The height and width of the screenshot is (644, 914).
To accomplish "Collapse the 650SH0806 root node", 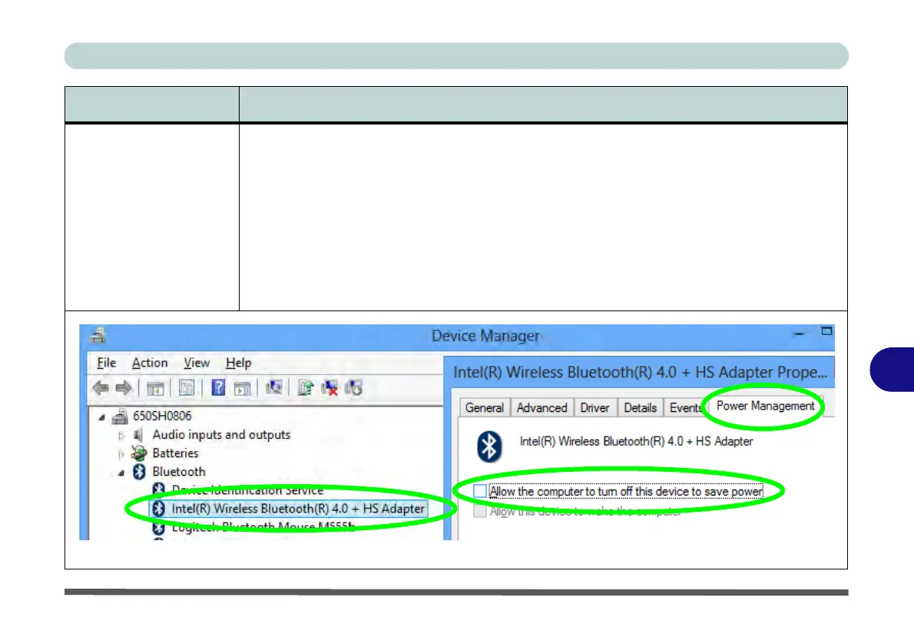I will pyautogui.click(x=102, y=417).
